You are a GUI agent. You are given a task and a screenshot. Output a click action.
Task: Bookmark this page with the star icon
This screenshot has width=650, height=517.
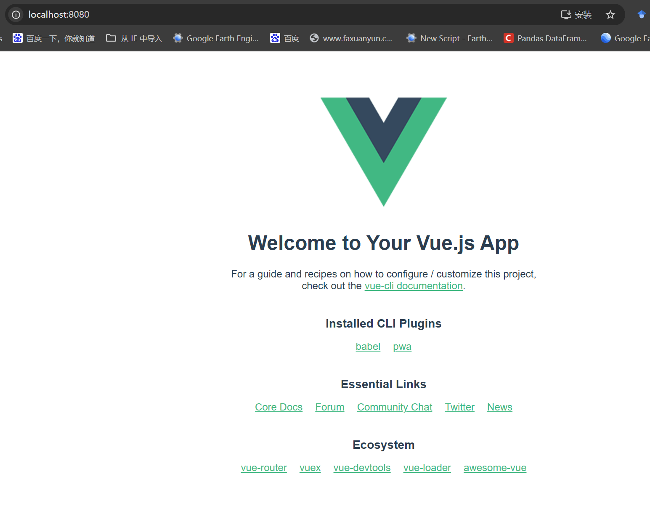(x=610, y=15)
